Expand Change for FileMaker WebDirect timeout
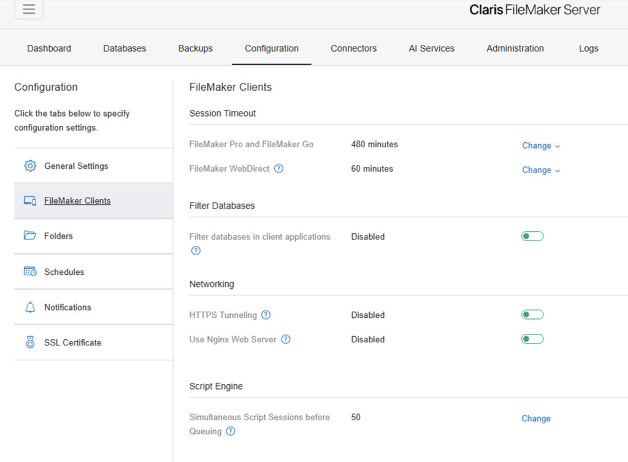Viewport: 628px width, 462px height. 541,170
